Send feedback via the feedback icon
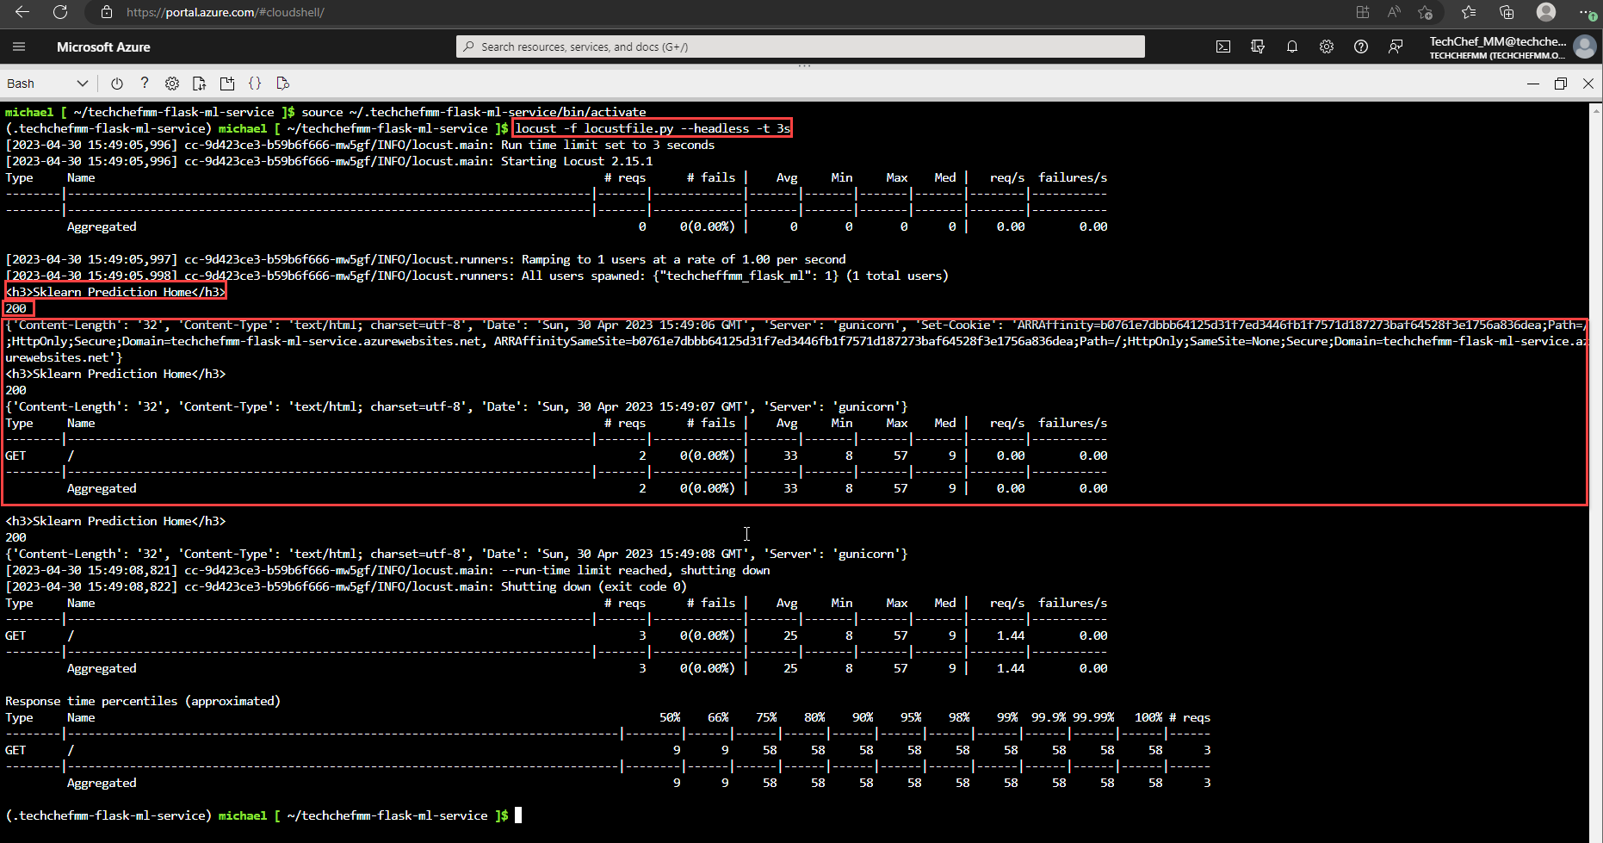Viewport: 1603px width, 843px height. click(1395, 46)
